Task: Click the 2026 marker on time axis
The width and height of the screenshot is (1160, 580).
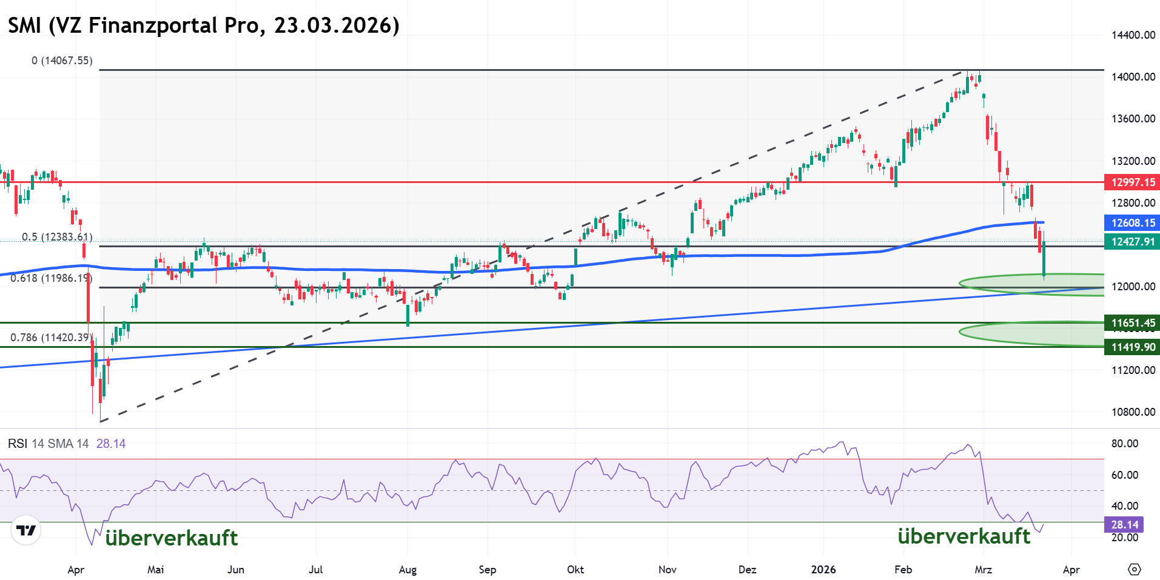Action: (x=823, y=570)
